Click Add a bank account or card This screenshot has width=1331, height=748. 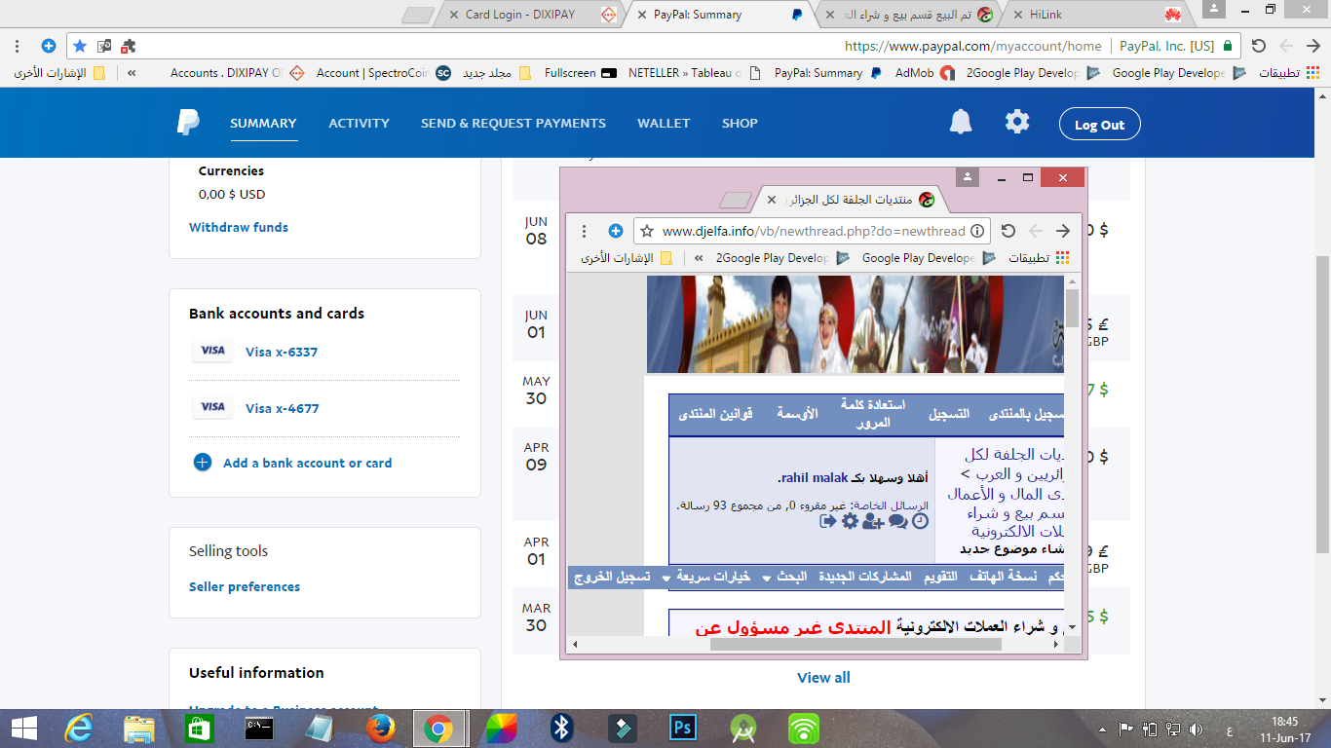point(307,463)
